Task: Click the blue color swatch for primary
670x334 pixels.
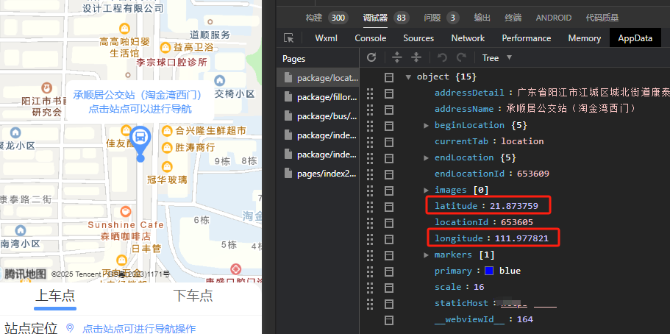Action: click(x=489, y=271)
